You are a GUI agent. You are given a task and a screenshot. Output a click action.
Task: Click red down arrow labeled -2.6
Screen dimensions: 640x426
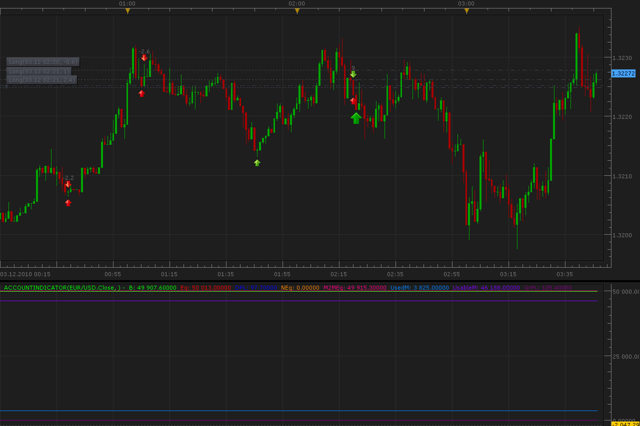coord(144,58)
